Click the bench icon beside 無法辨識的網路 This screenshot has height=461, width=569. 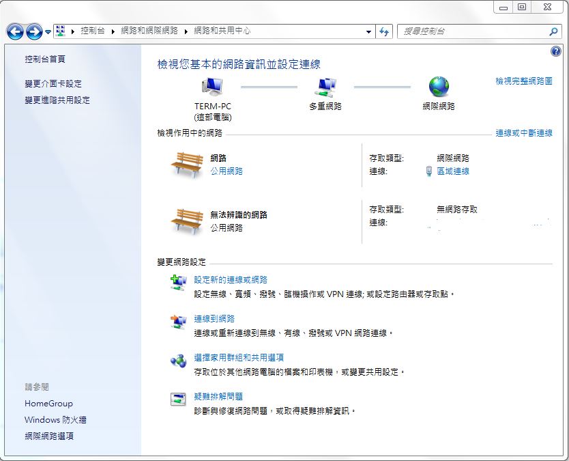(187, 221)
